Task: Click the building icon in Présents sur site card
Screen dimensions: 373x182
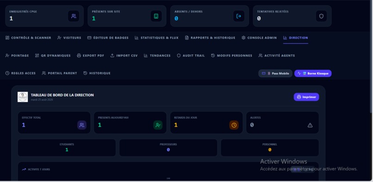Action: coord(156,16)
